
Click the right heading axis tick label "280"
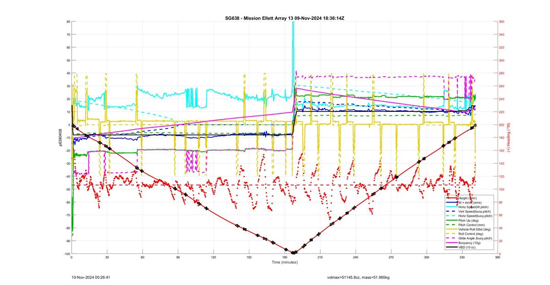(x=502, y=73)
